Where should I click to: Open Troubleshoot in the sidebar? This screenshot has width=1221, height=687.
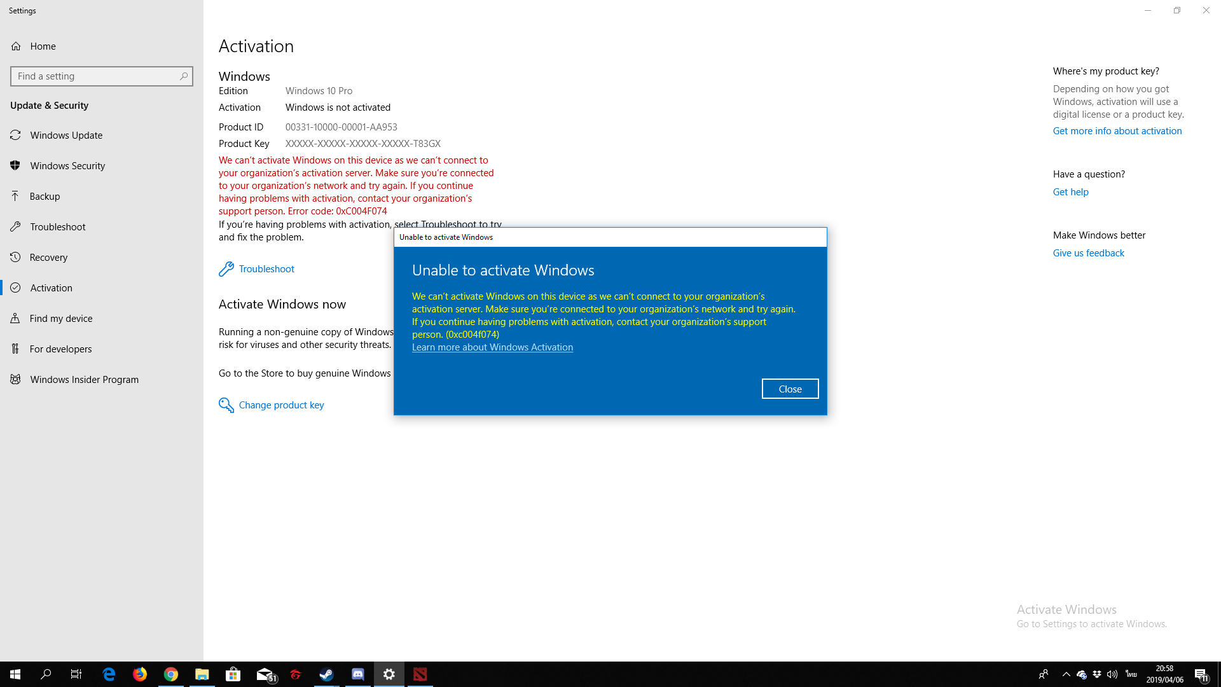[x=102, y=226]
